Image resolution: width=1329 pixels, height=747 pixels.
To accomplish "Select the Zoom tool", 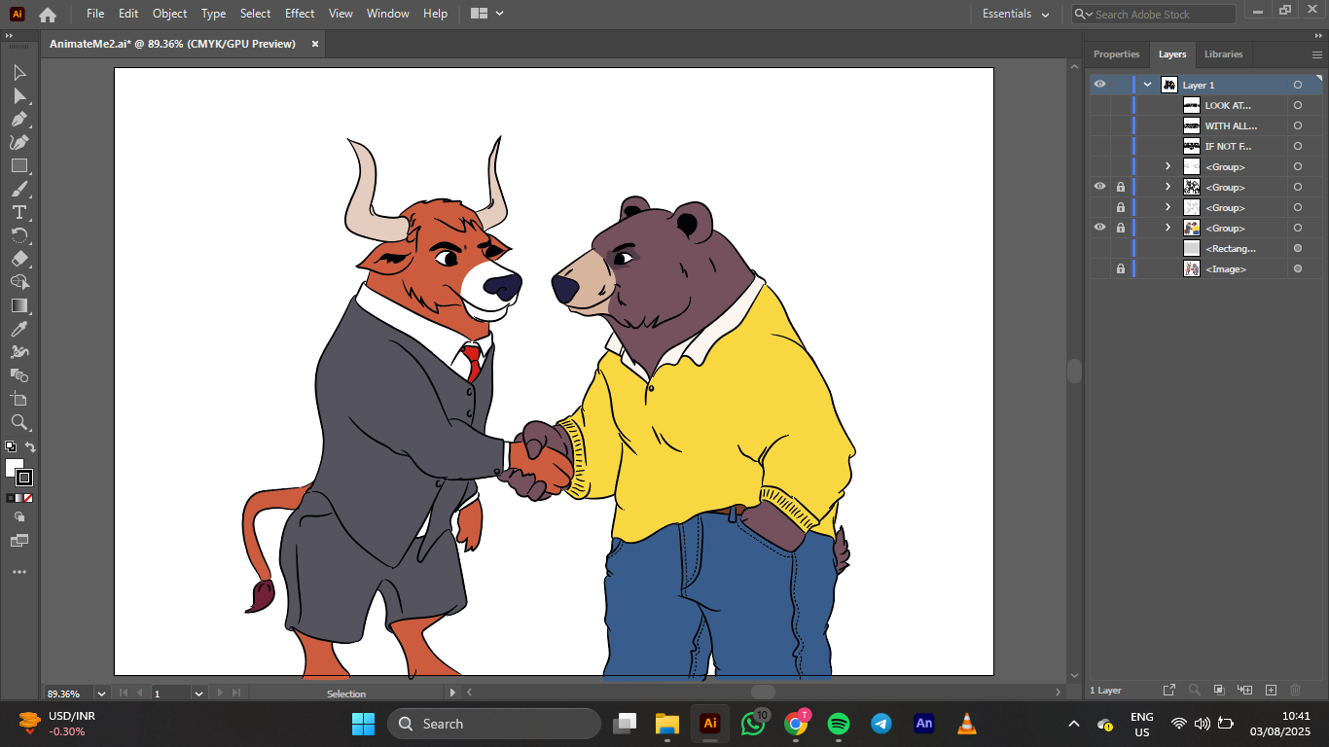I will [19, 422].
